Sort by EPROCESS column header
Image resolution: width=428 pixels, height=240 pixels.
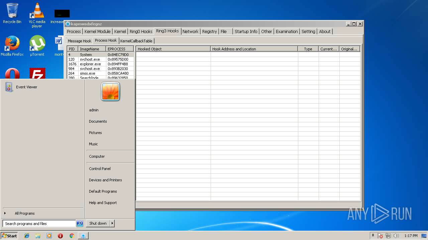click(120, 49)
